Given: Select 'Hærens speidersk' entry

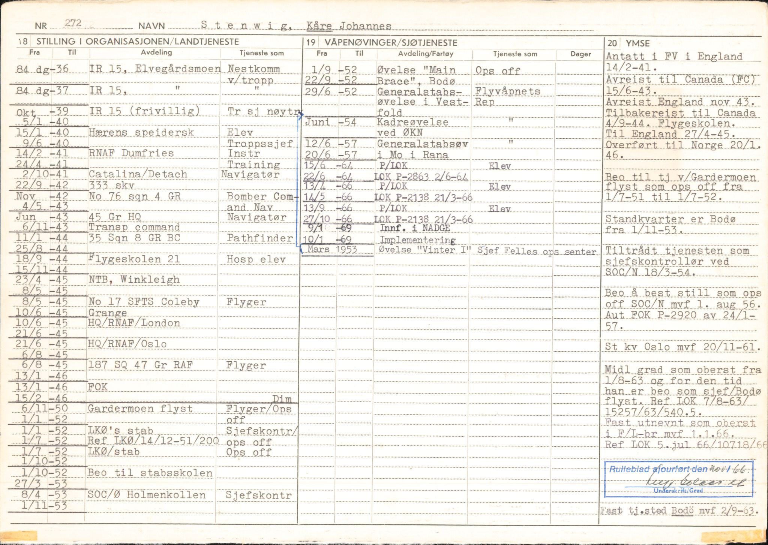Looking at the screenshot, I should 141,132.
